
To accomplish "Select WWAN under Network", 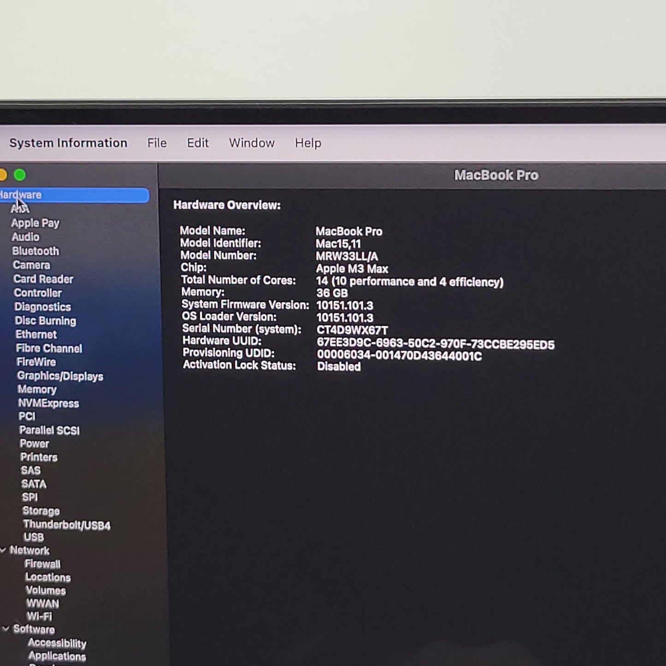I will [x=42, y=603].
